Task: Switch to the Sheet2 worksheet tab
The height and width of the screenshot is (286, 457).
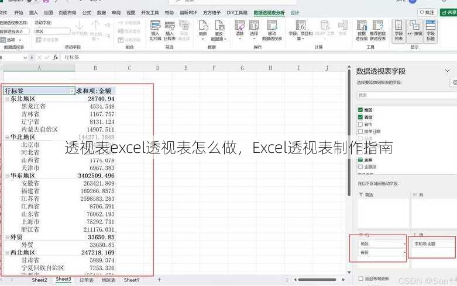Action: click(x=39, y=280)
